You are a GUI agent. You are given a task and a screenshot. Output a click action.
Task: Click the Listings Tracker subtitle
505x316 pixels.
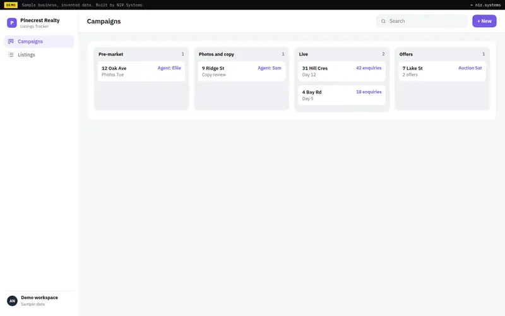tap(35, 27)
